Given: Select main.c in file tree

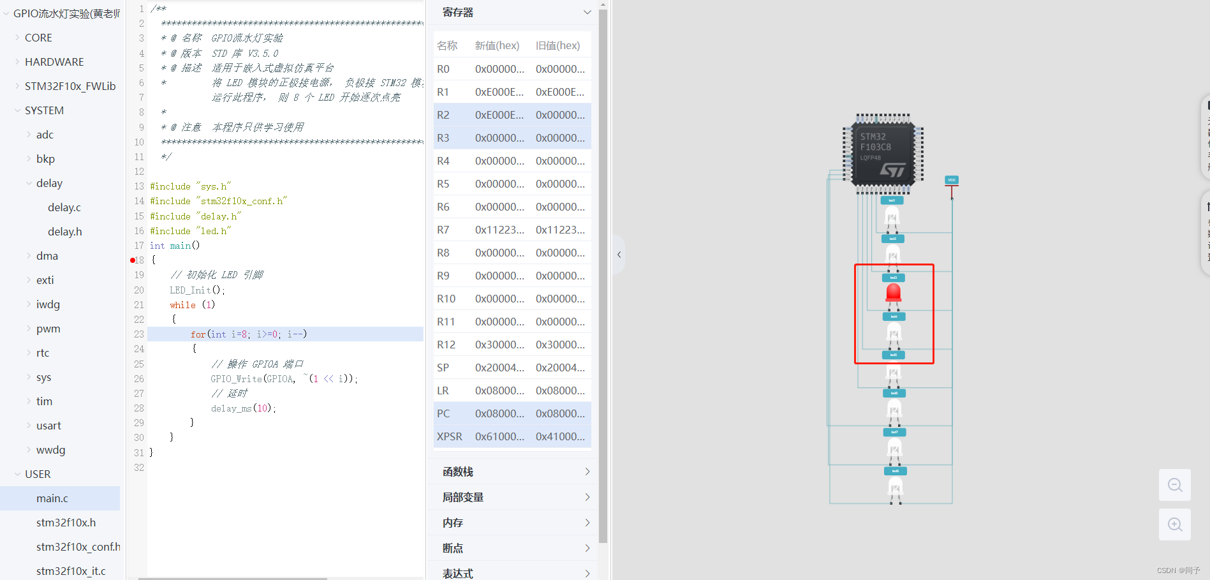Looking at the screenshot, I should tap(60, 498).
